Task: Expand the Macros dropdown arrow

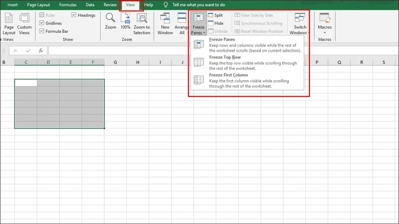Action: click(325, 33)
